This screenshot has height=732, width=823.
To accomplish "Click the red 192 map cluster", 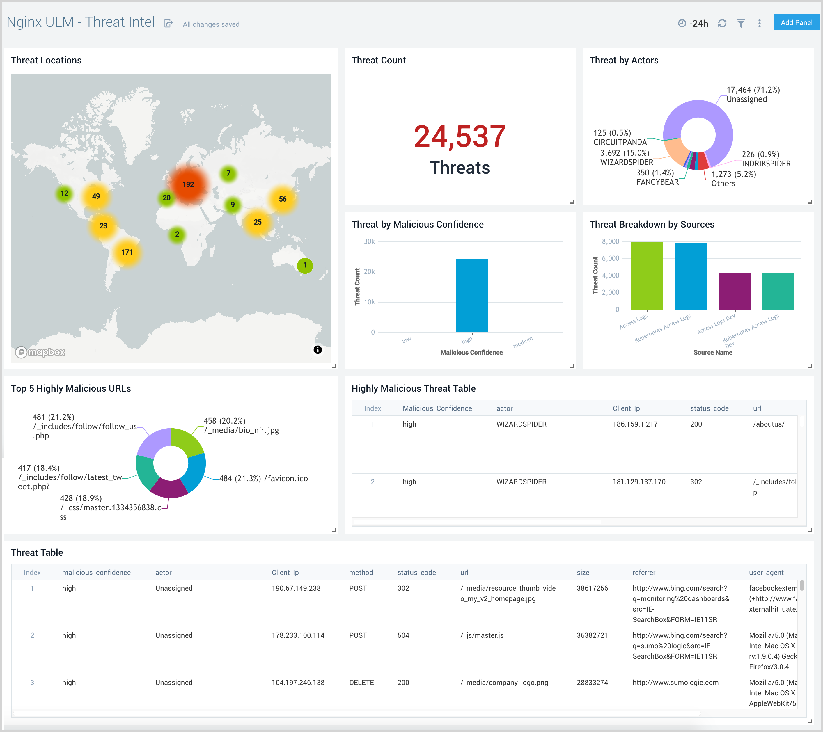I will (188, 184).
